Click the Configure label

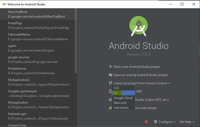(x=165, y=122)
